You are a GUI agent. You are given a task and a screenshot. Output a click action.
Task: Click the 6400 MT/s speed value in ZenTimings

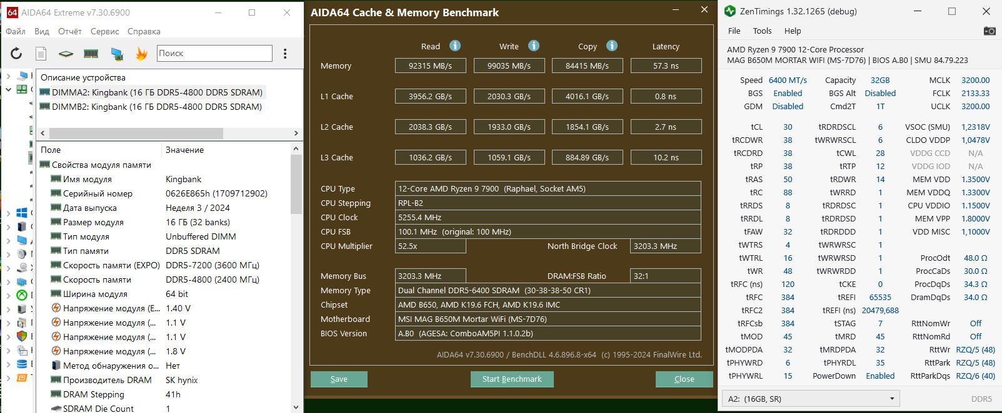(788, 80)
